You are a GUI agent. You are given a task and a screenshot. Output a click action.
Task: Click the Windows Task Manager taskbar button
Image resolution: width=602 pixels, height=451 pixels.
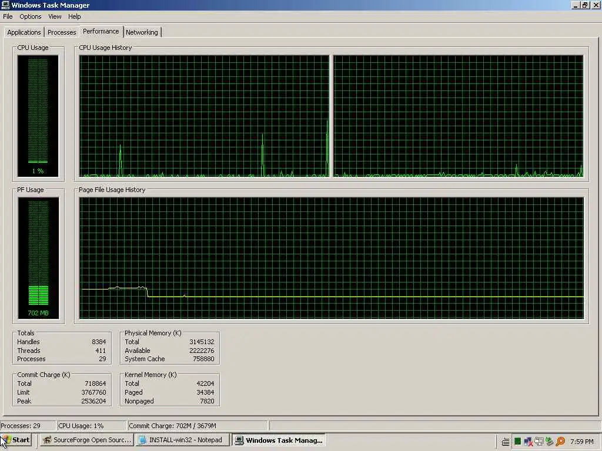[279, 440]
